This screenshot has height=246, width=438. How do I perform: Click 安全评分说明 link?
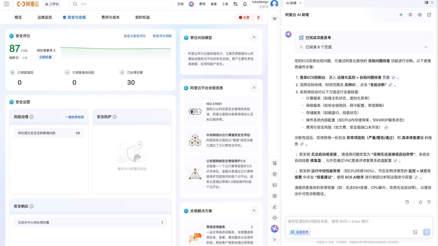point(162,36)
